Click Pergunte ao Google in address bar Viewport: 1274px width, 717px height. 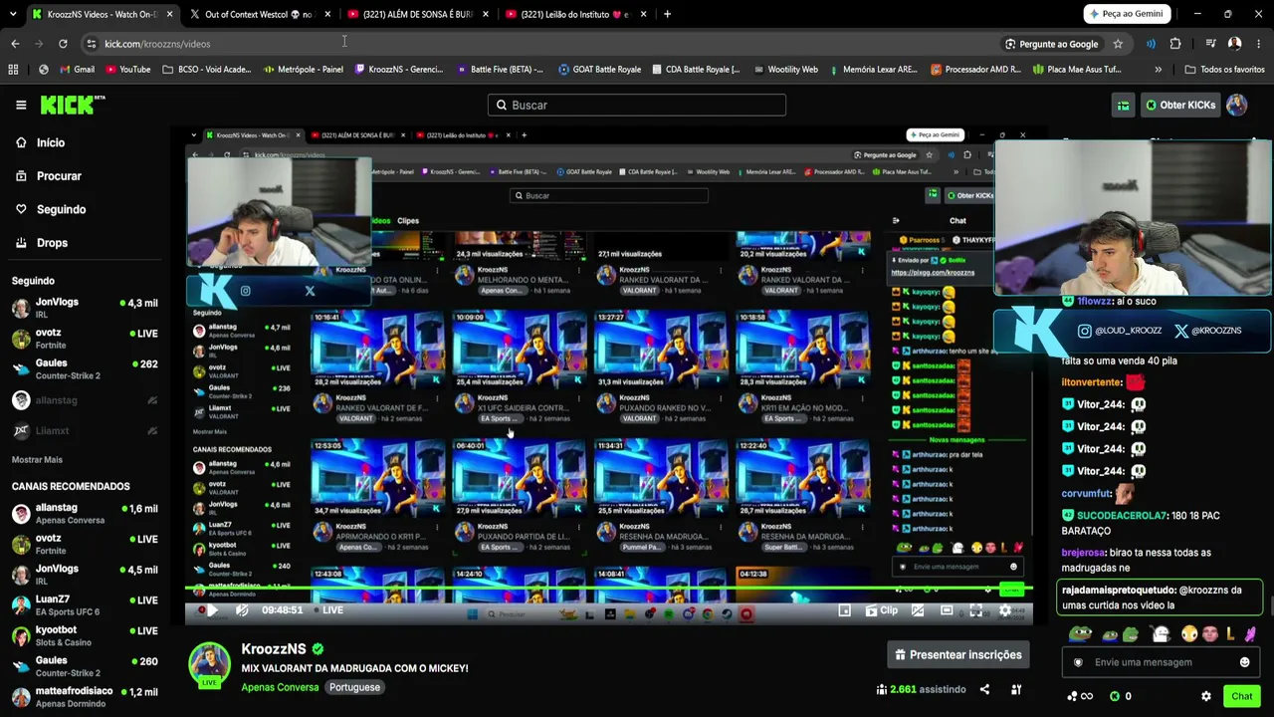tap(1051, 44)
